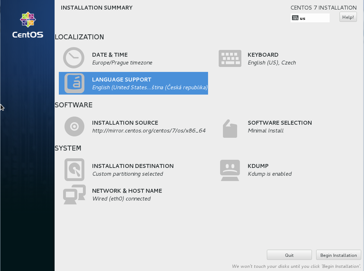Click the keyboard layout indicator icon
The height and width of the screenshot is (271, 364).
pos(295,17)
